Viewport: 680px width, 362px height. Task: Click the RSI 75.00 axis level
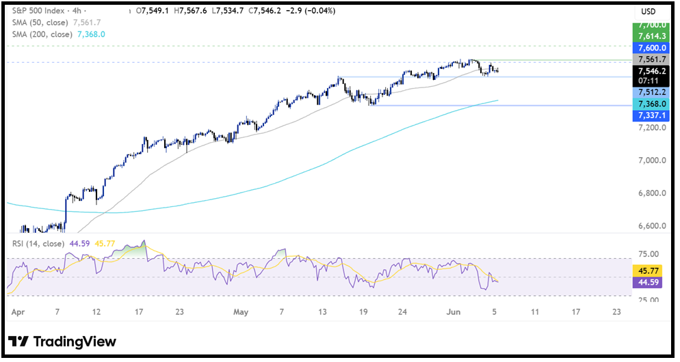(x=649, y=254)
